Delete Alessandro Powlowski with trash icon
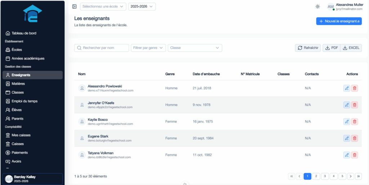 [355, 88]
